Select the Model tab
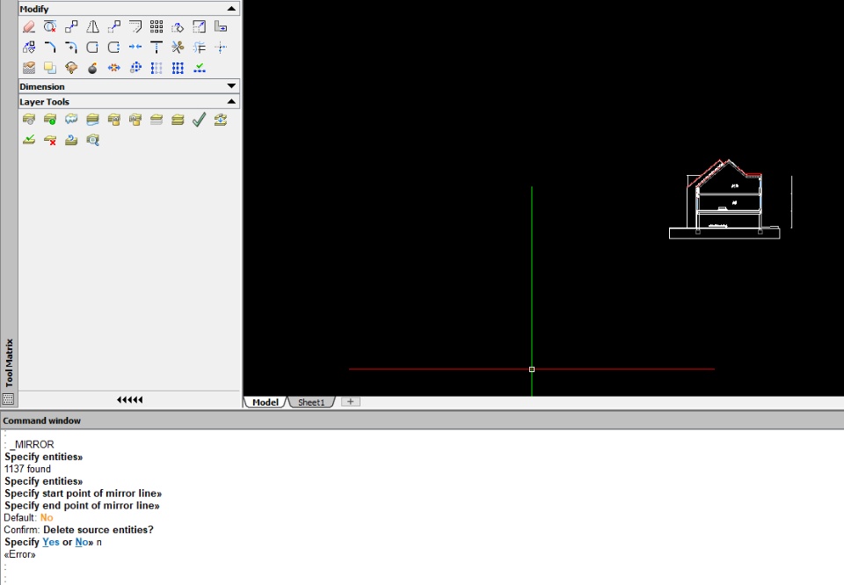Screen dimensions: 844x585 tap(266, 402)
